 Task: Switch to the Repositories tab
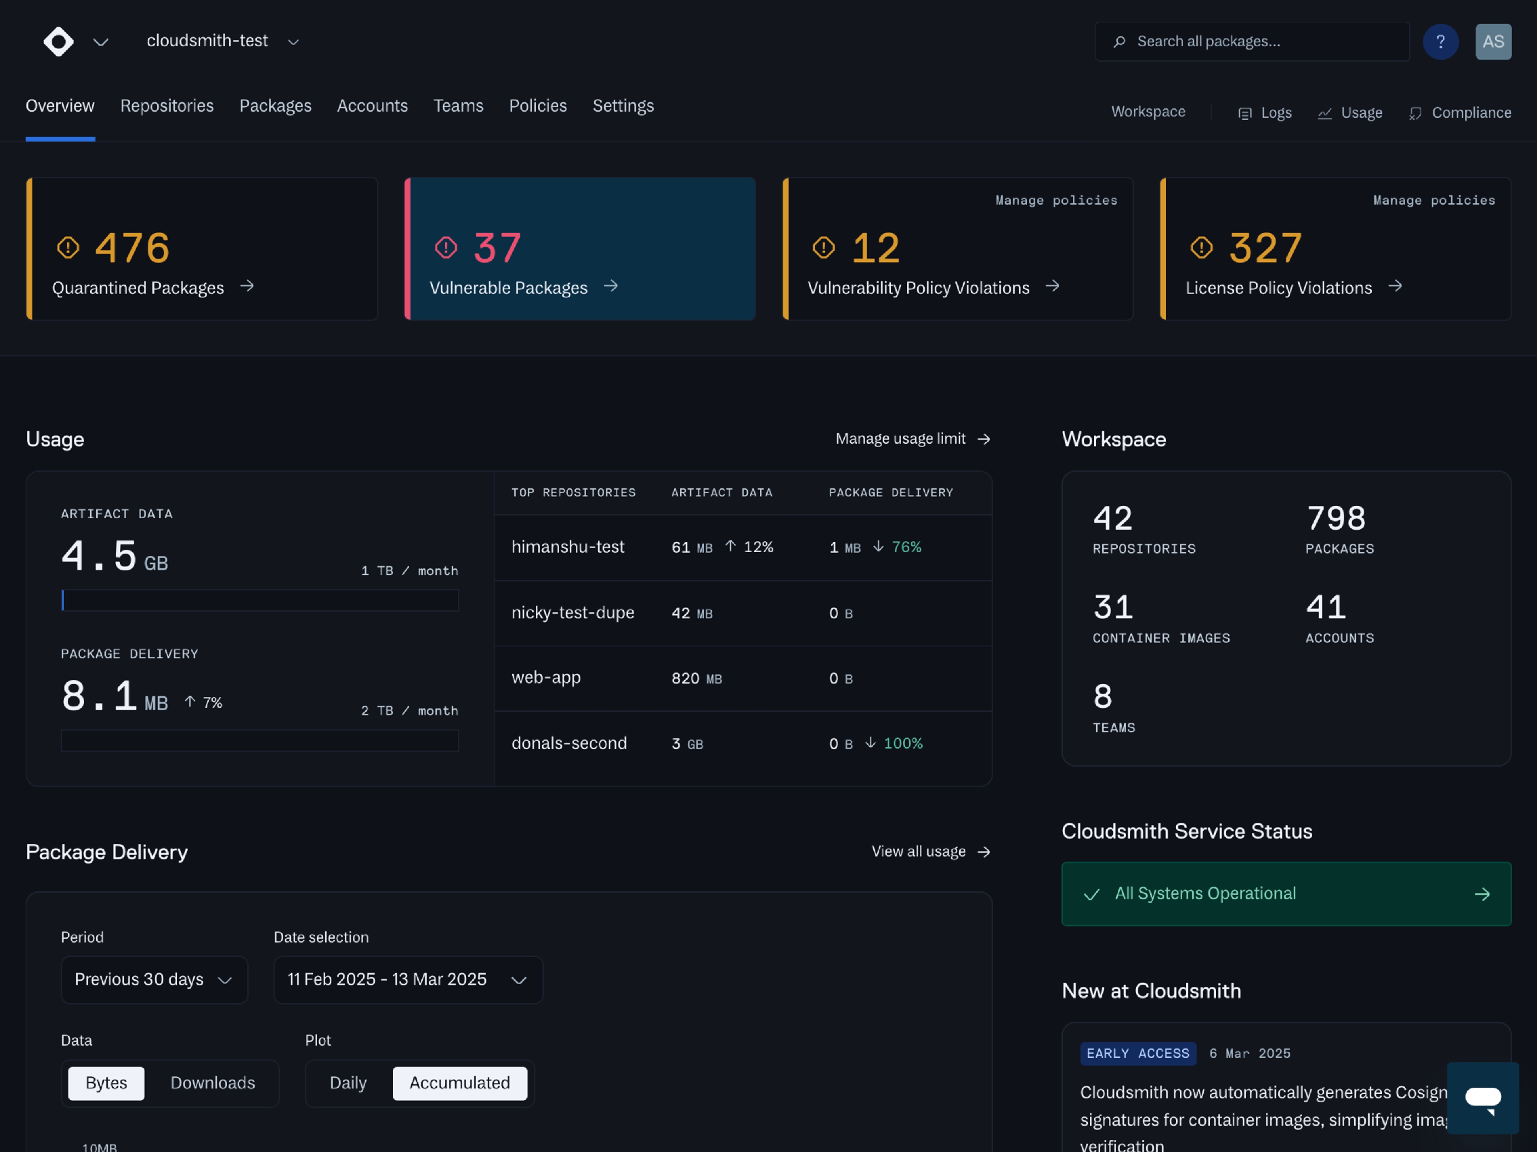167,106
